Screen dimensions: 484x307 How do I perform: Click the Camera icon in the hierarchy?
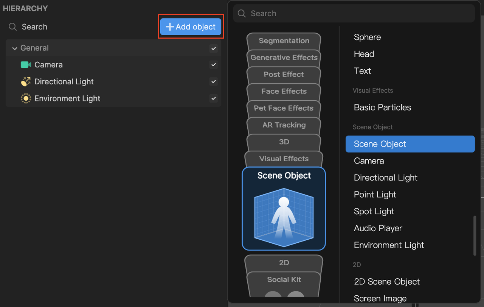26,64
